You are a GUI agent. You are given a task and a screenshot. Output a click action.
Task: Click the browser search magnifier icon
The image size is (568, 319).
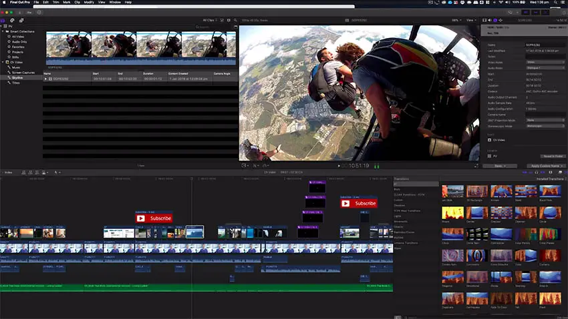click(235, 20)
